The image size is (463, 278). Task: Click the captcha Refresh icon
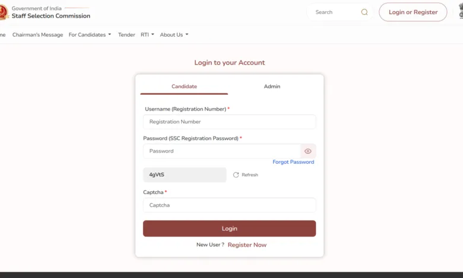pos(236,174)
